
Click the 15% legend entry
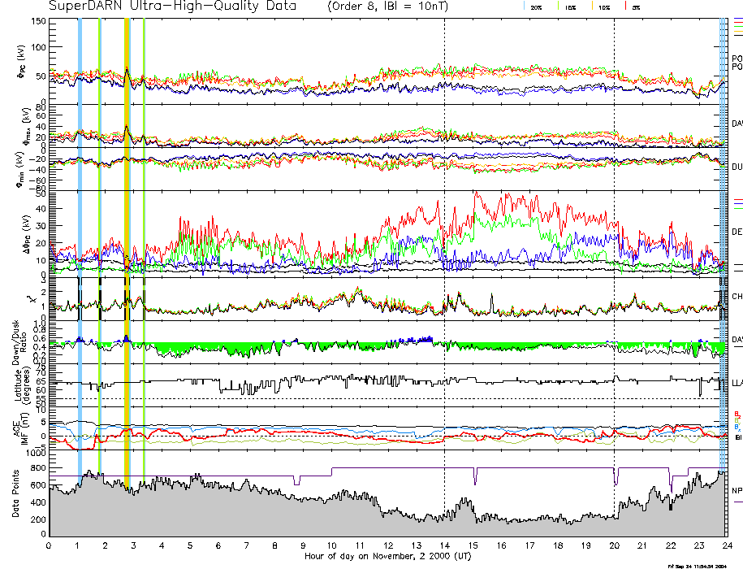[568, 7]
